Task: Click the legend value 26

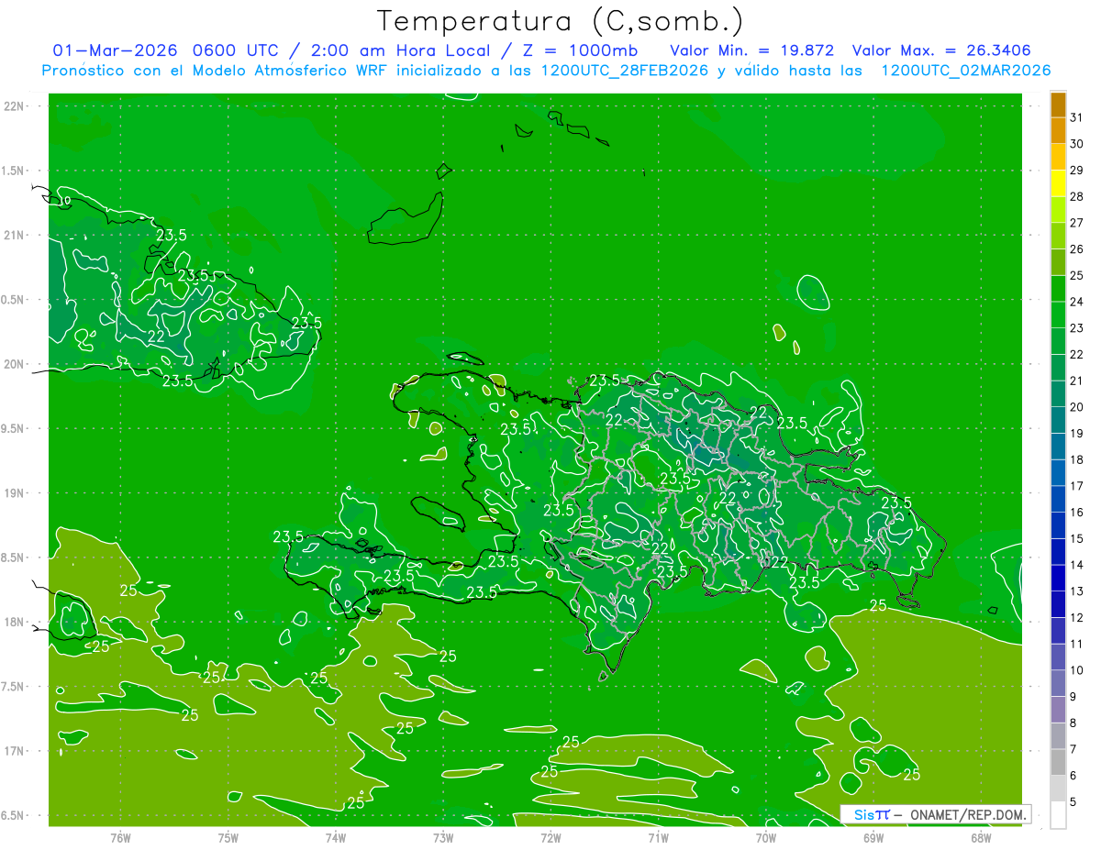Action: pyautogui.click(x=1077, y=249)
